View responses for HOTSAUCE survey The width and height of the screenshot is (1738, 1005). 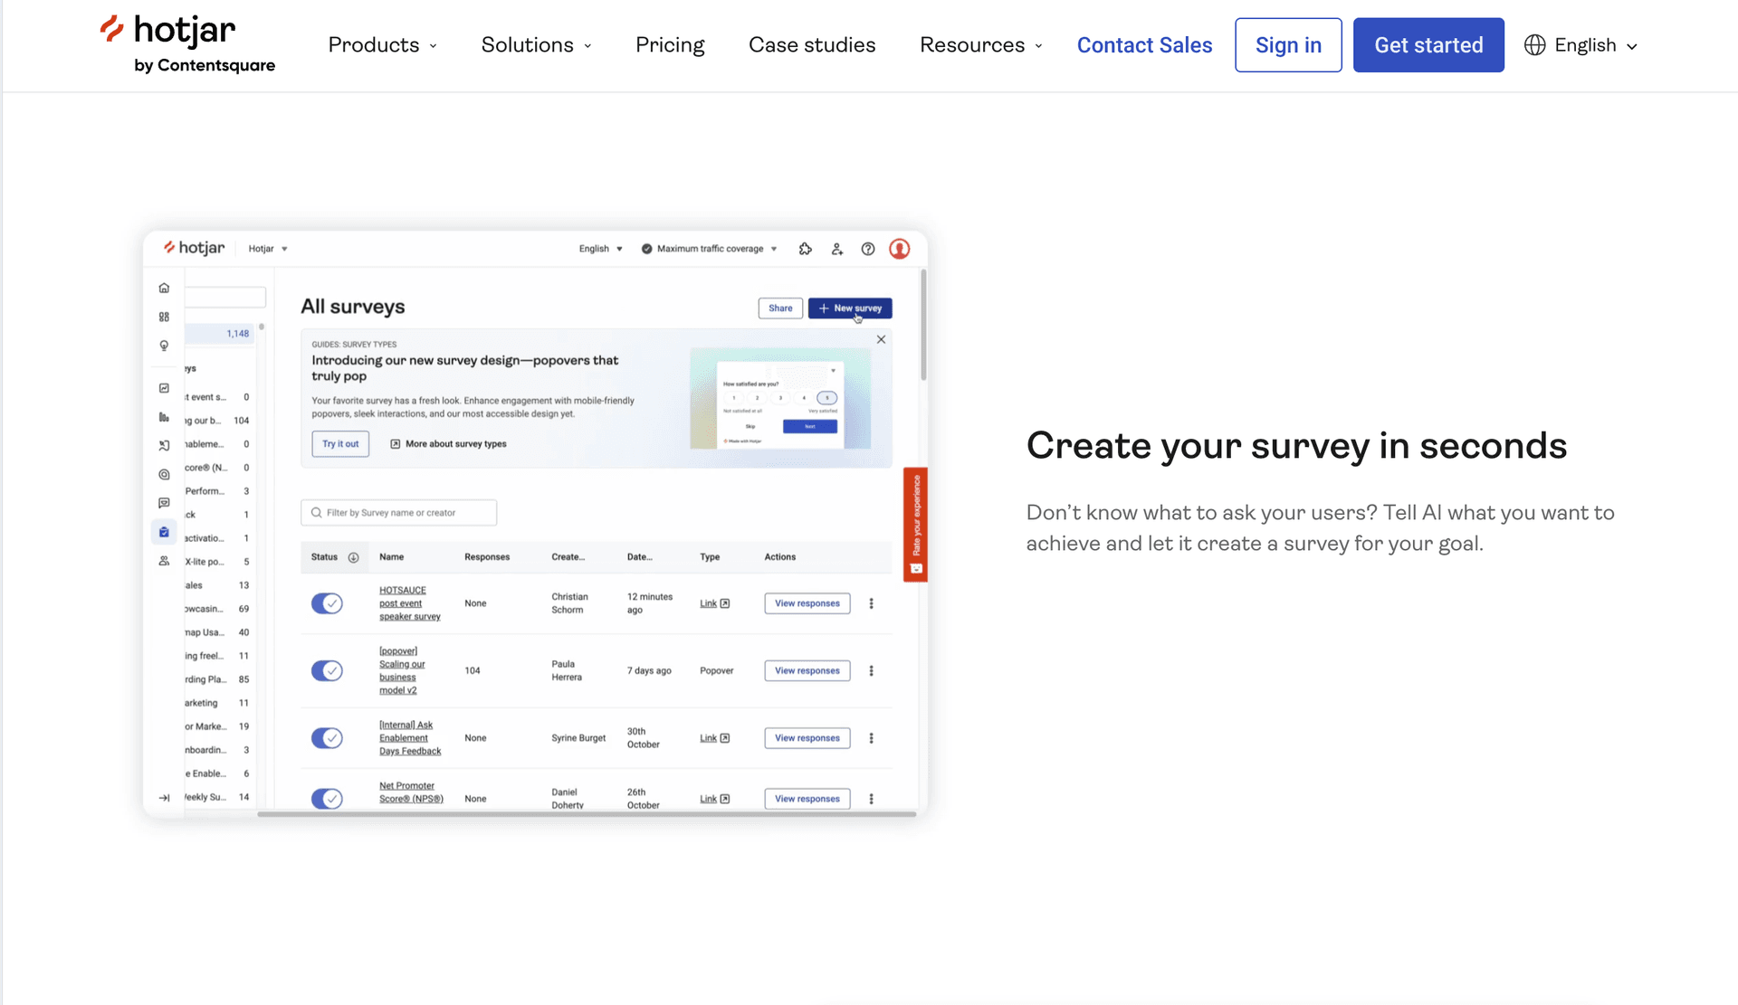807,603
